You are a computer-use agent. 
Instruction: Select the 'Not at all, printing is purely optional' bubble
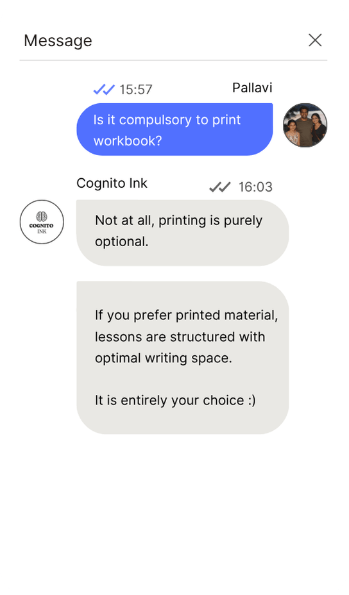(183, 233)
